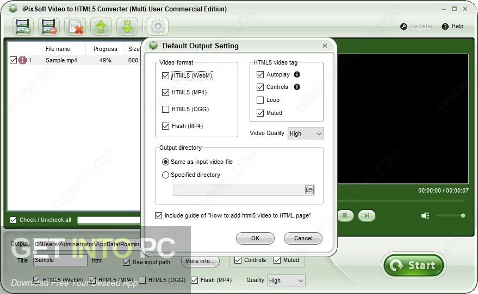Click the green Start button
Viewport: 478px width, 294px height.
(414, 265)
